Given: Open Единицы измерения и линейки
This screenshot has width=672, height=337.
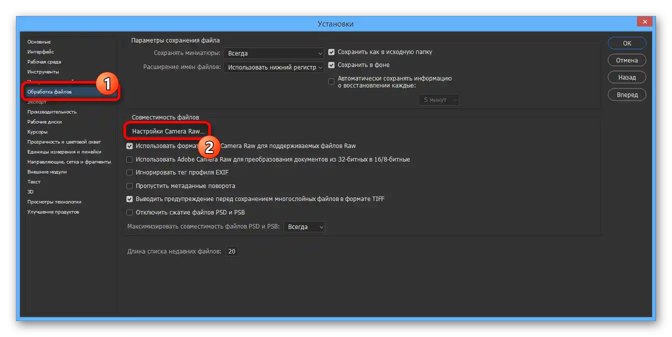Looking at the screenshot, I should [x=64, y=152].
